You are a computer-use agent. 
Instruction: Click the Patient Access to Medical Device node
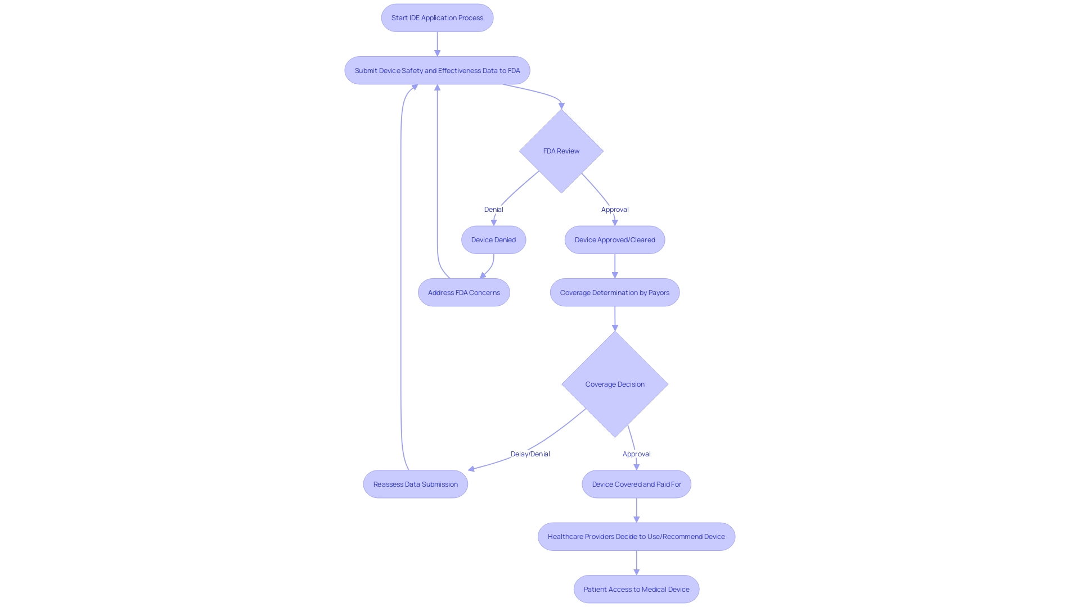click(x=636, y=588)
